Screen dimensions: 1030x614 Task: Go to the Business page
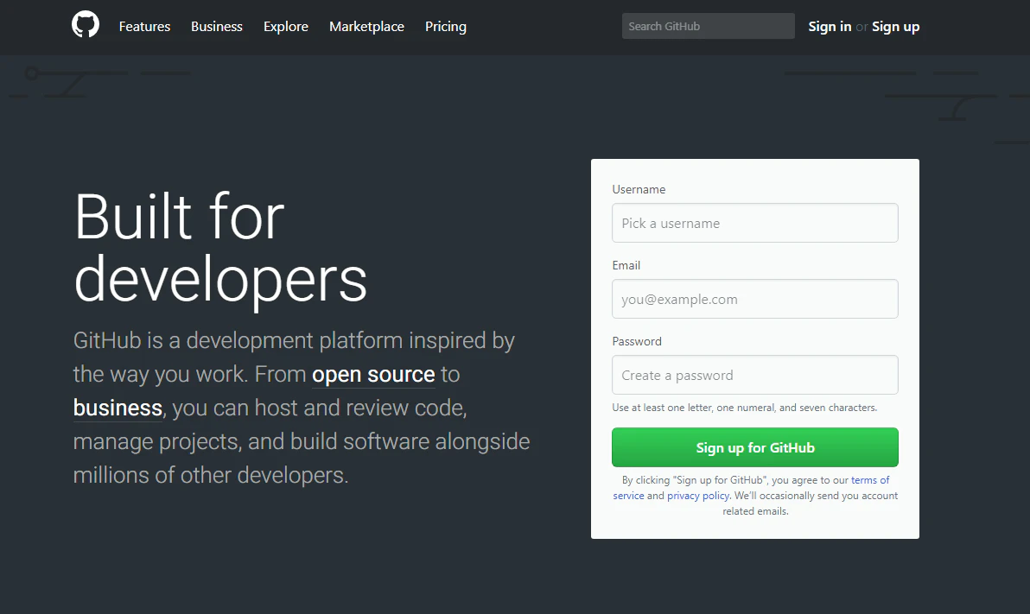coord(217,26)
